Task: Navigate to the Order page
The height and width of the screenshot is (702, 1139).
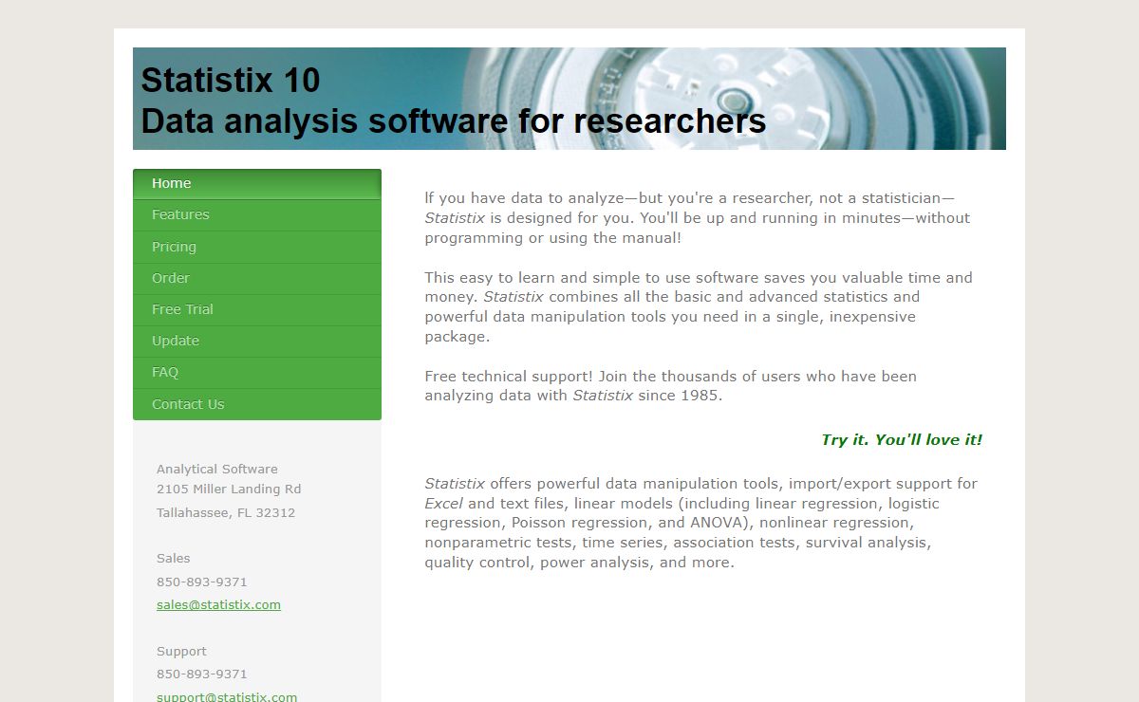Action: 257,278
